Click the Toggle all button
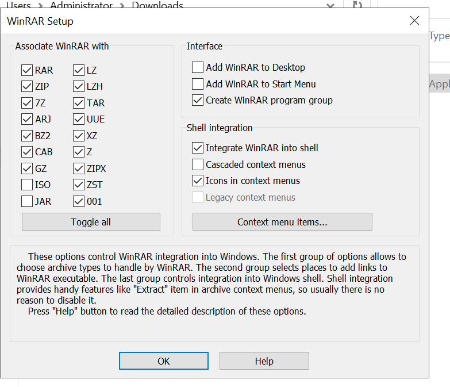 coord(91,221)
